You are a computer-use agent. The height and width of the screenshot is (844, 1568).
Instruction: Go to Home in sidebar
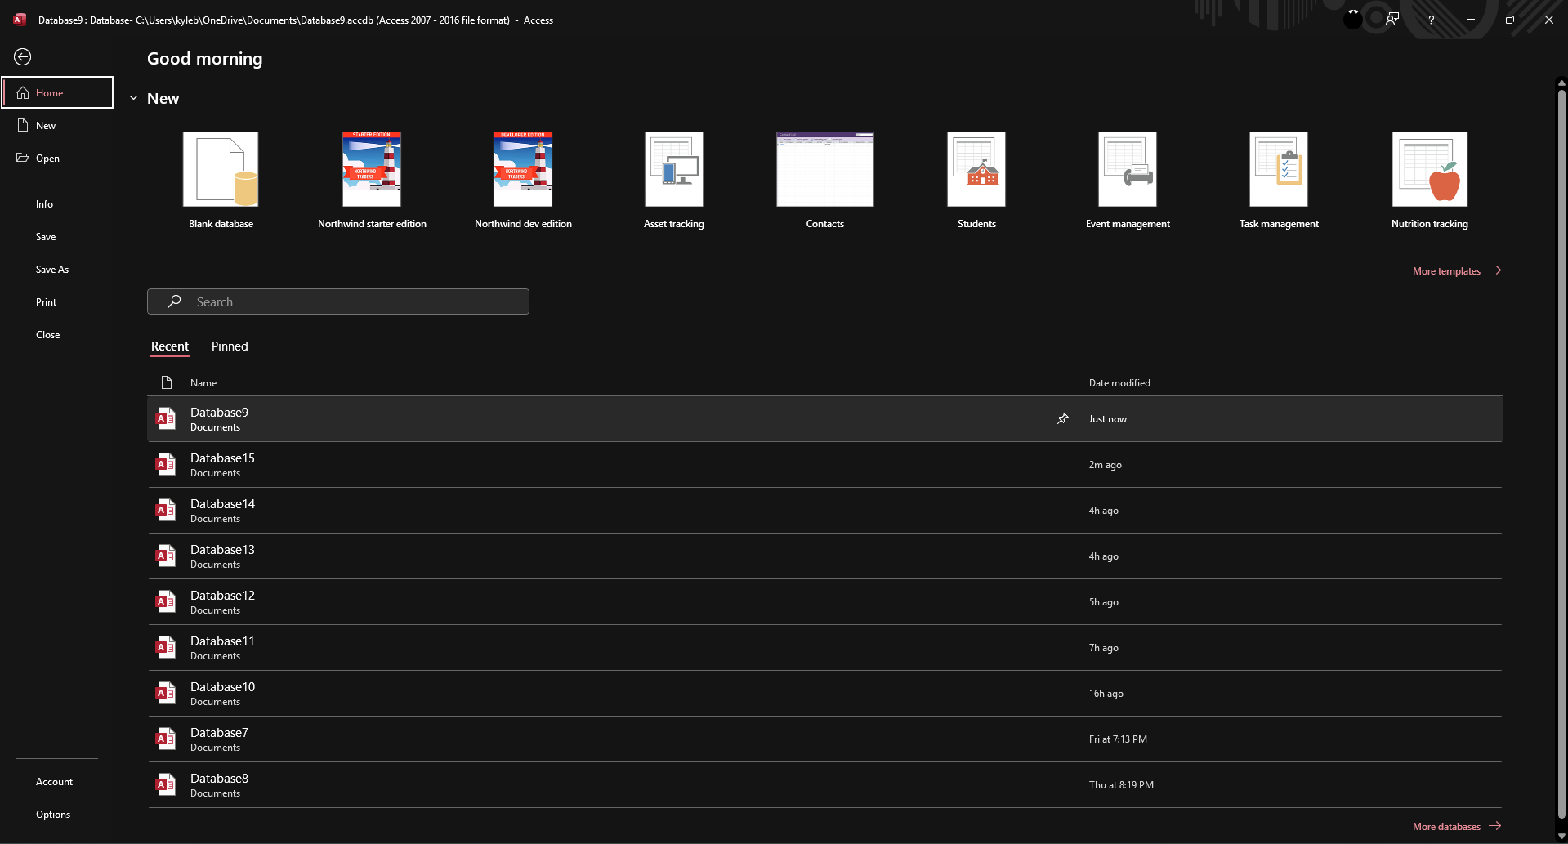tap(57, 92)
